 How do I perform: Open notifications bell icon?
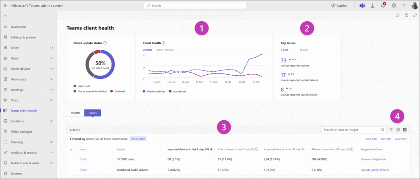[x=383, y=5]
